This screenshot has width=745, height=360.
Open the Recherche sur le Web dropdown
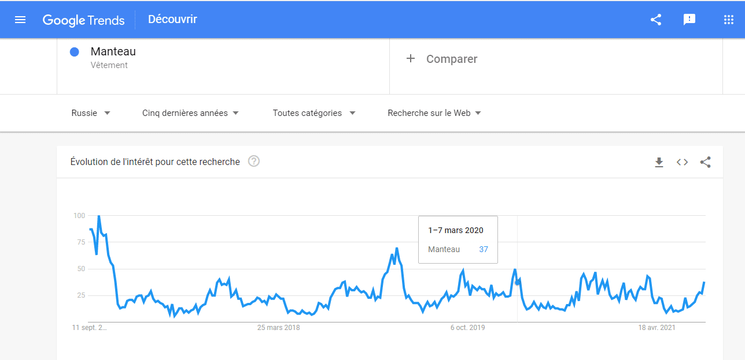tap(434, 113)
